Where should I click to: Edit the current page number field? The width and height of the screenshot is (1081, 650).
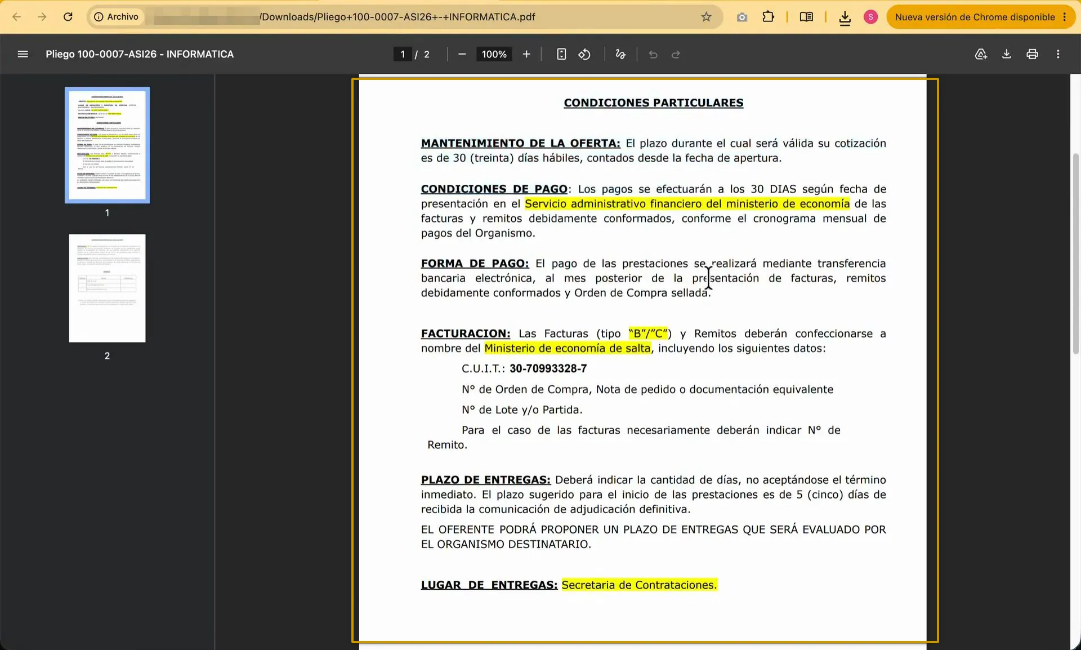pyautogui.click(x=402, y=54)
